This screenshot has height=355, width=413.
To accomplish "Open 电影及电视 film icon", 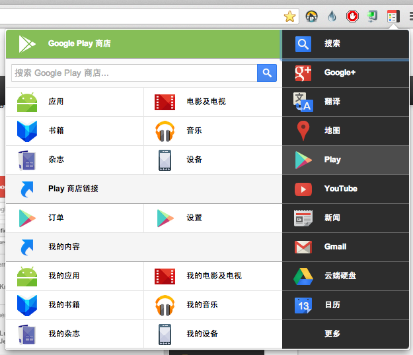I will pyautogui.click(x=165, y=102).
